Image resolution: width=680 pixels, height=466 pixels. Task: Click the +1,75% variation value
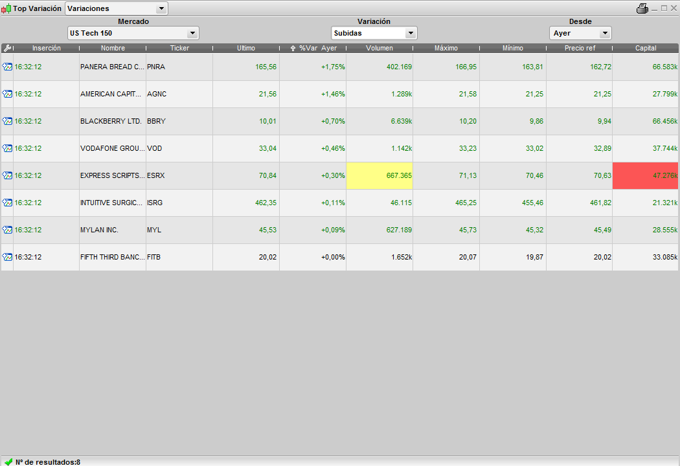point(333,67)
